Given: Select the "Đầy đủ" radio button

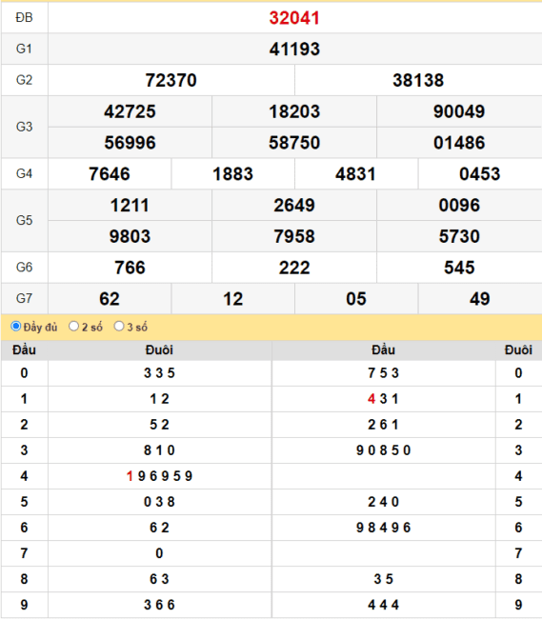Looking at the screenshot, I should coord(16,326).
